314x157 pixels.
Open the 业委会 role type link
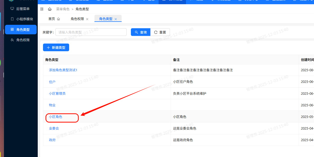click(x=54, y=128)
